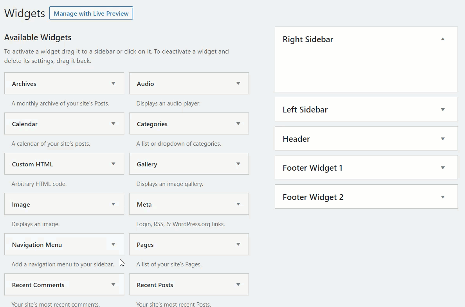Click the empty Right Sidebar drop area
The image size is (465, 307).
click(x=366, y=70)
